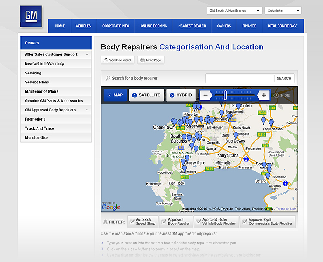Open the OWNERS navigation tab

(x=224, y=26)
